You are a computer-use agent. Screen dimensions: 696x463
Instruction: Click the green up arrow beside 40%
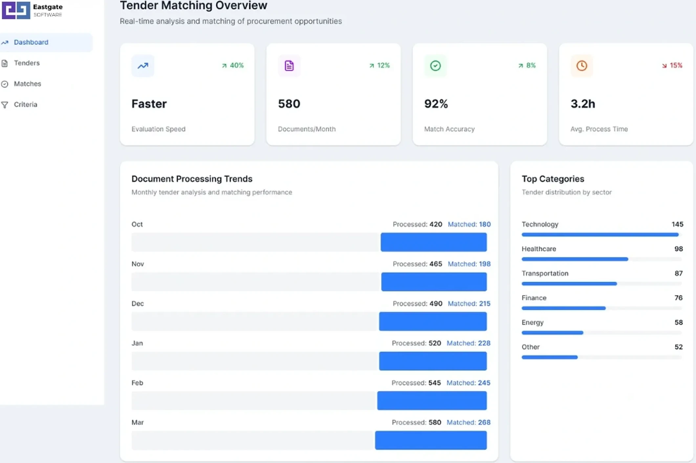pyautogui.click(x=224, y=66)
